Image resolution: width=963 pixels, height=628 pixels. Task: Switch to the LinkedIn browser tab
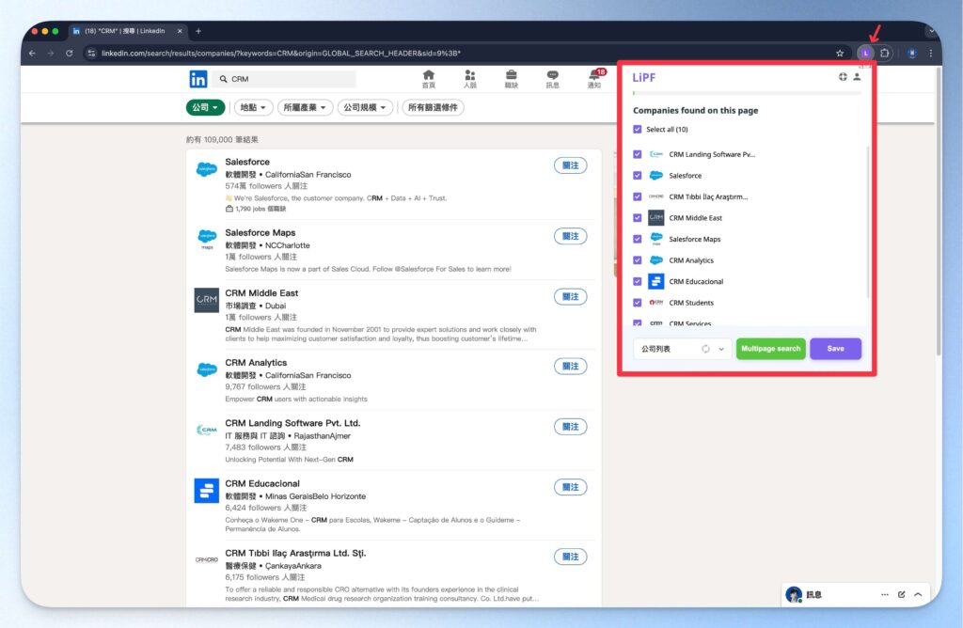click(x=126, y=31)
